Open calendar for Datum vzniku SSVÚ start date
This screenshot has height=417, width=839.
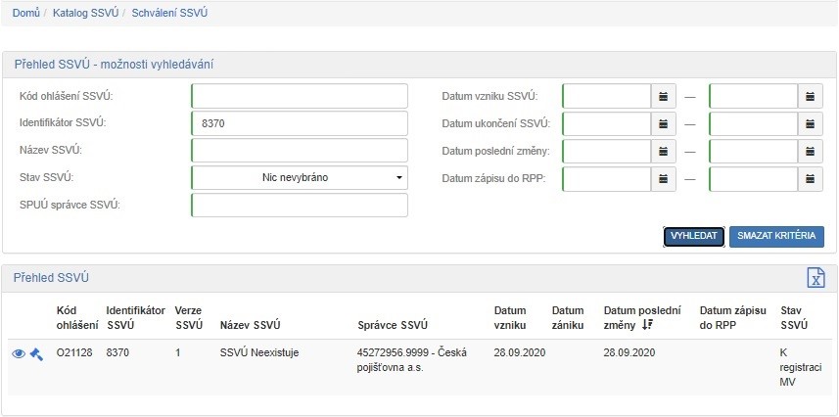tap(664, 96)
